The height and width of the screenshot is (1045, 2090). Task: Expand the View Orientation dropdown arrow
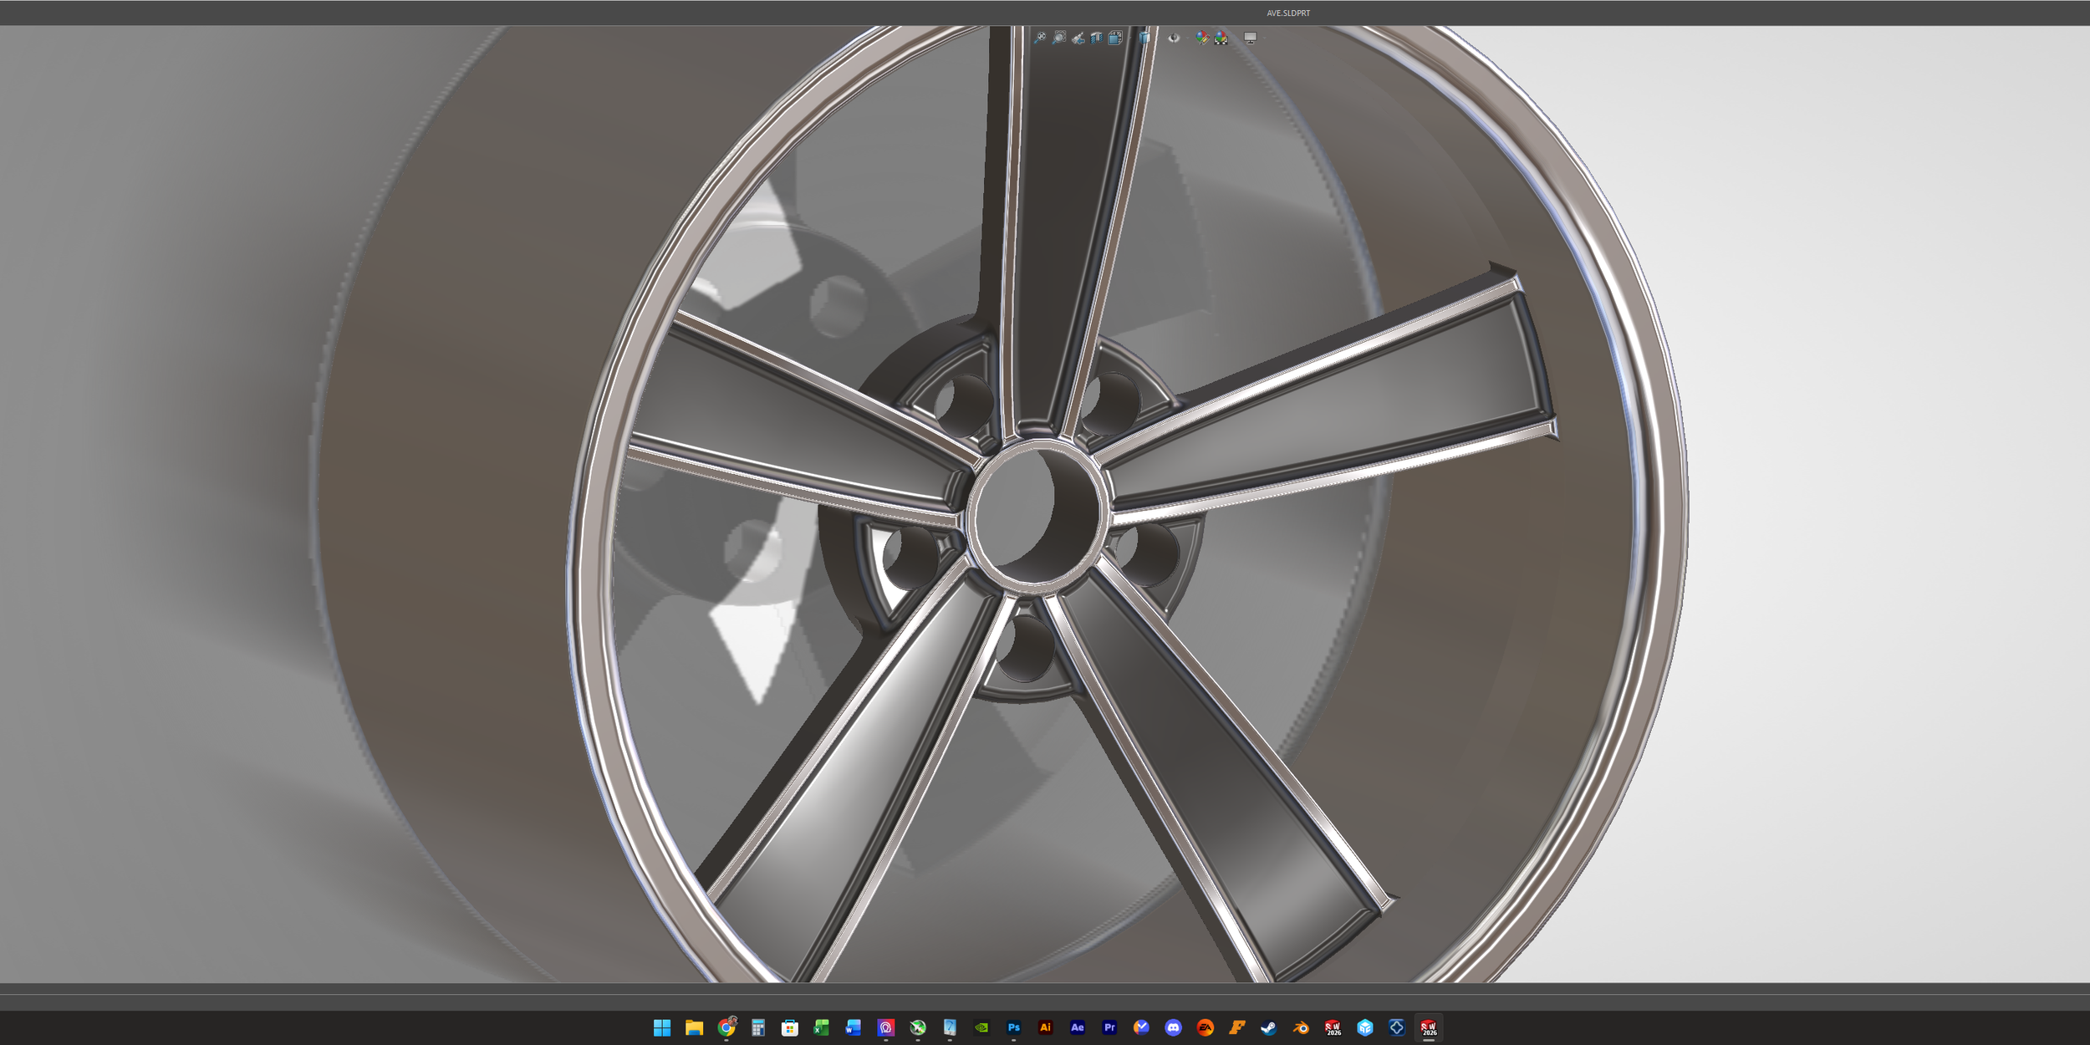[1130, 38]
